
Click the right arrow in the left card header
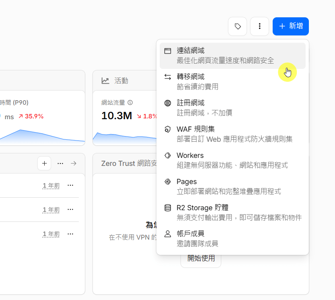(x=74, y=163)
